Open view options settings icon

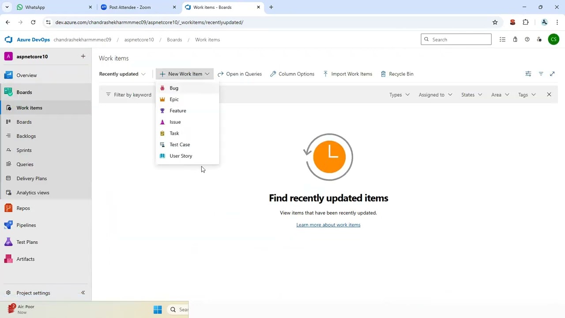tap(528, 74)
